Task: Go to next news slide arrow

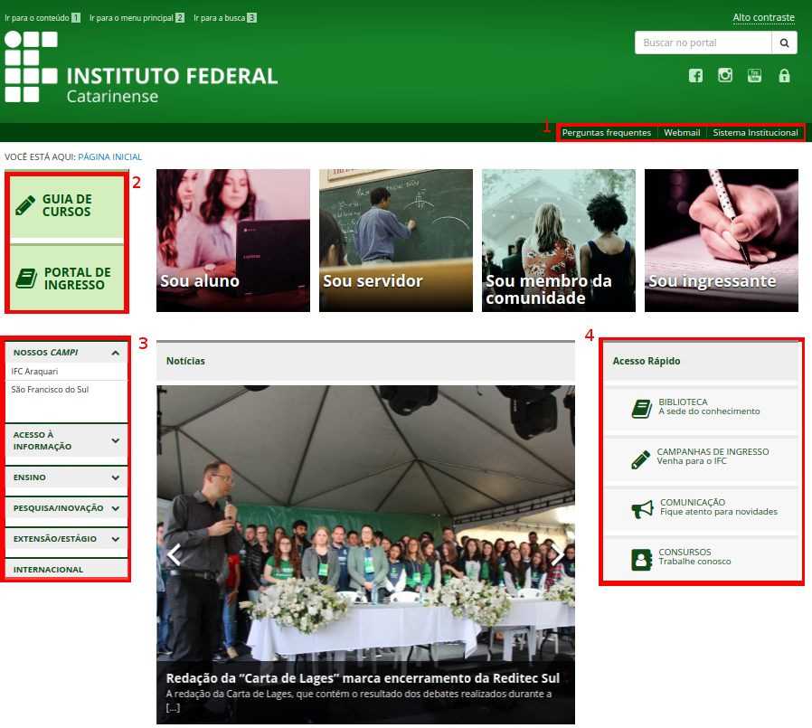Action: pyautogui.click(x=557, y=554)
